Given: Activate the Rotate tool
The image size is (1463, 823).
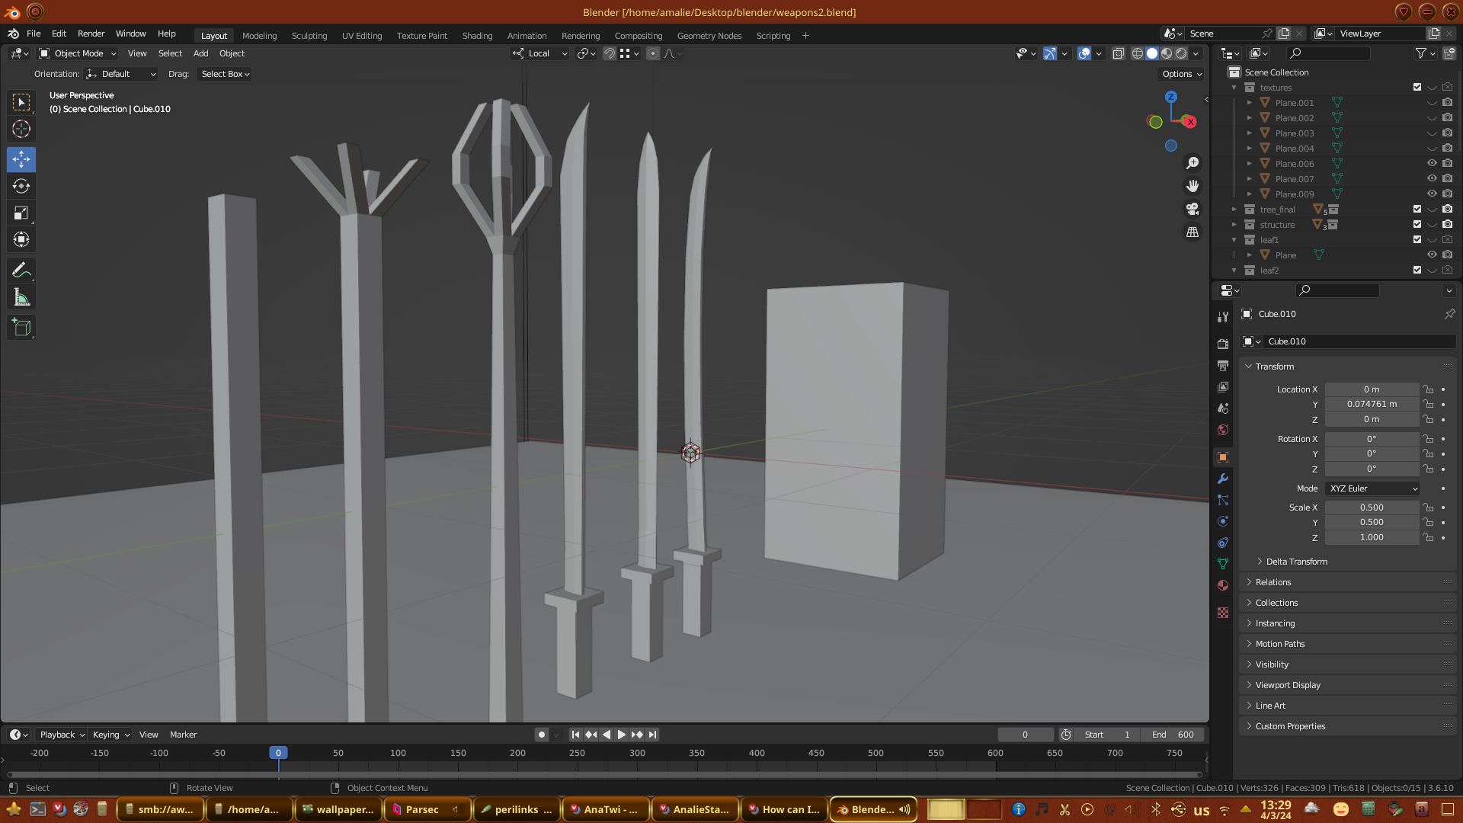Looking at the screenshot, I should pyautogui.click(x=21, y=186).
